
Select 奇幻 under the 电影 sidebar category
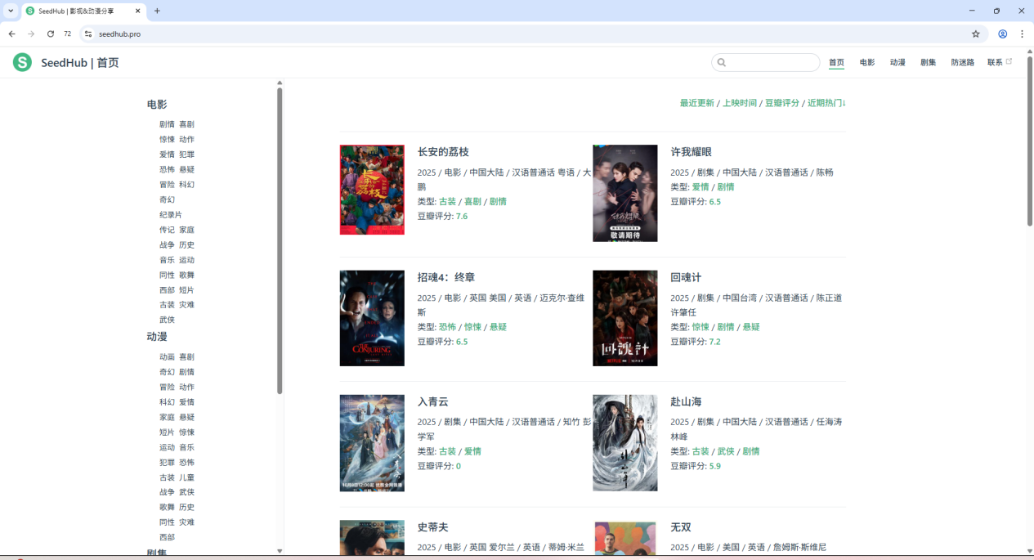coord(167,199)
